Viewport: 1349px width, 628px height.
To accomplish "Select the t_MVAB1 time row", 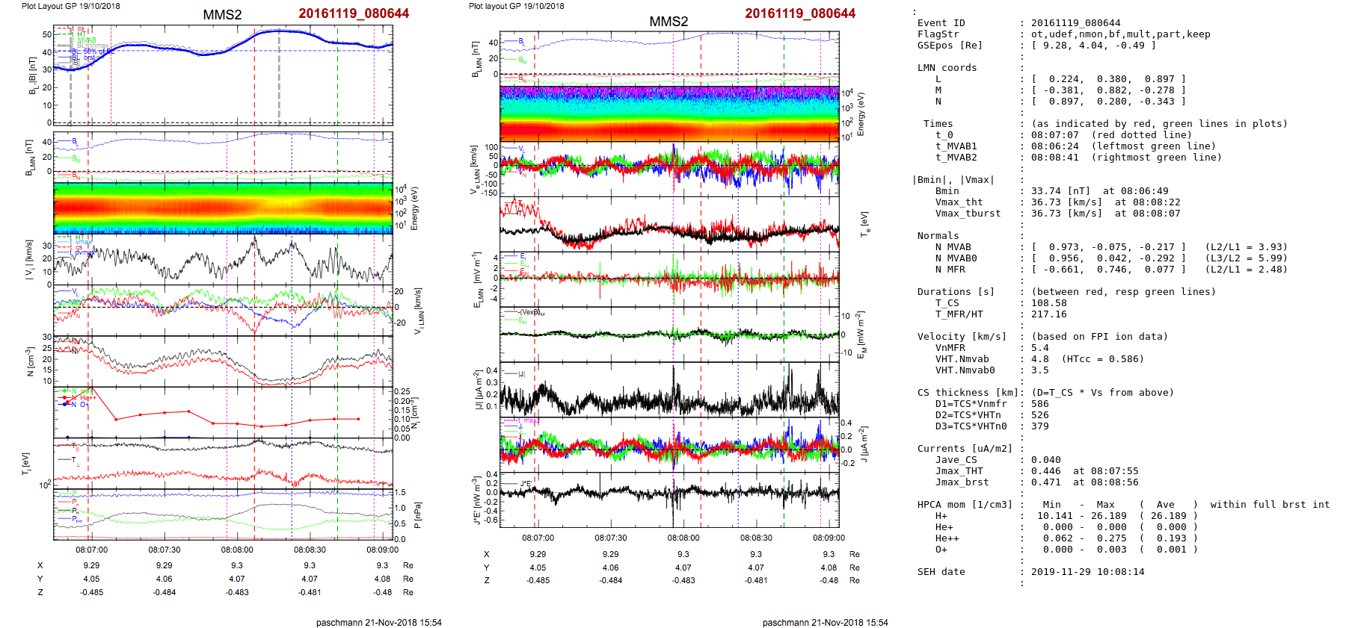I will [1078, 146].
